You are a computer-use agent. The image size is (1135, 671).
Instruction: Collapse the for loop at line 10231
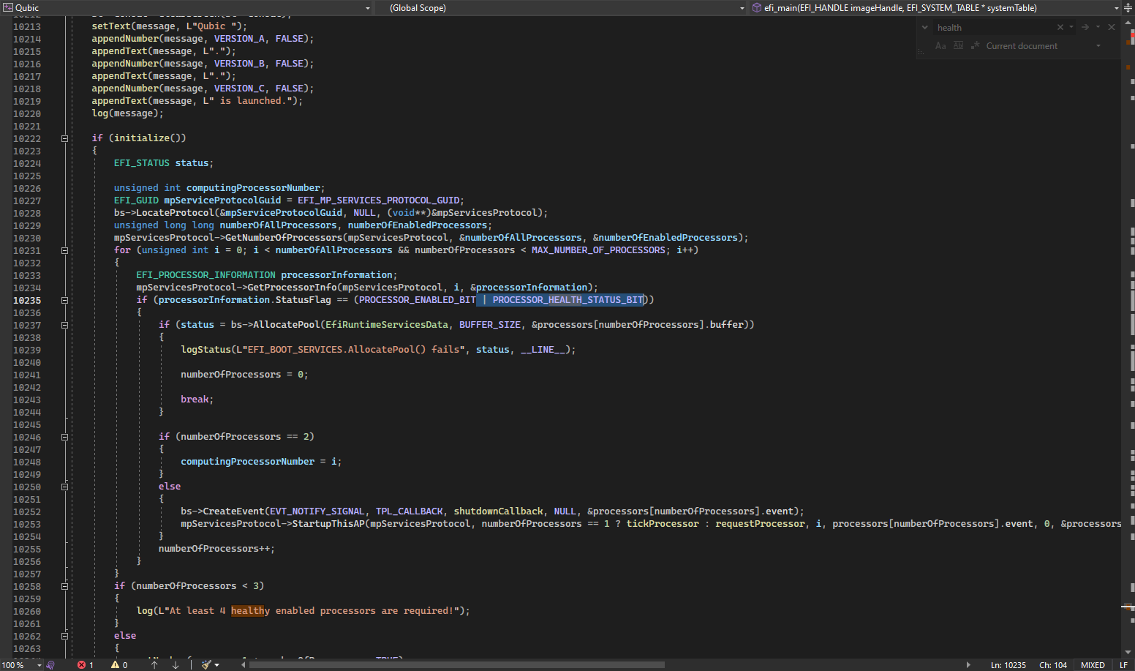coord(64,250)
